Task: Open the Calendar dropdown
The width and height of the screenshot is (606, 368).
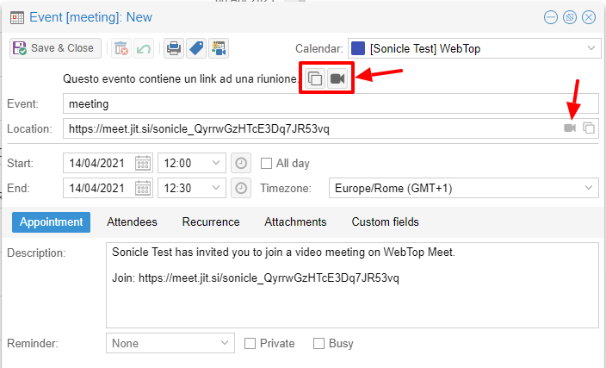Action: pyautogui.click(x=591, y=48)
